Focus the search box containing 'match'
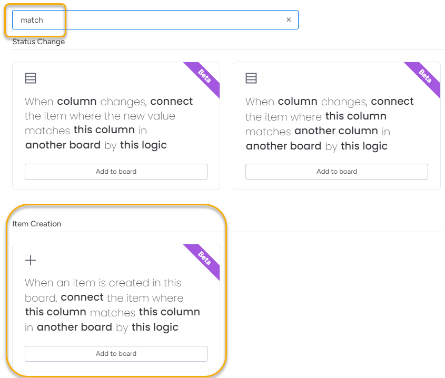 [153, 20]
